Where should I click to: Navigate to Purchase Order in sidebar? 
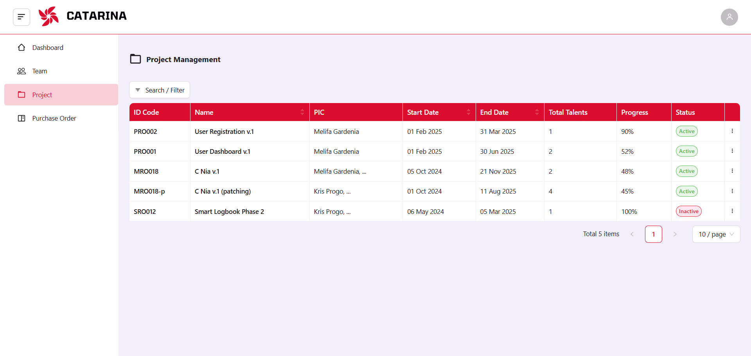point(54,118)
